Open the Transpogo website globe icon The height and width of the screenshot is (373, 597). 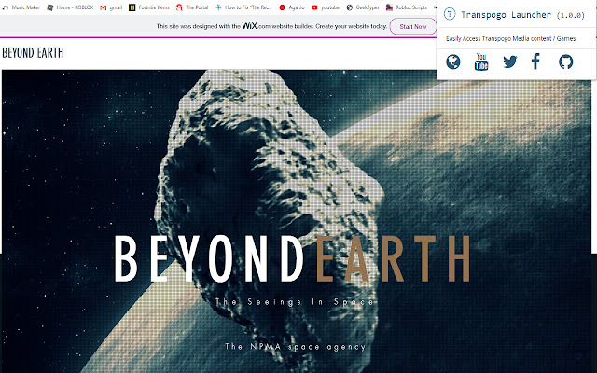pos(453,62)
